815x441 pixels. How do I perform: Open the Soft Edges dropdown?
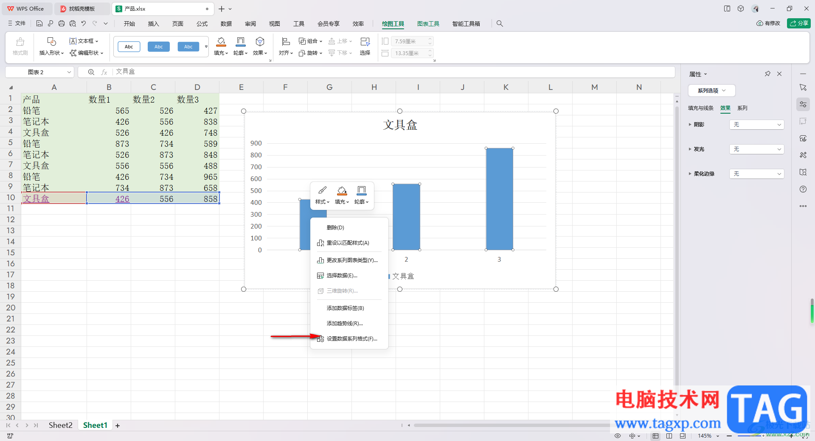(x=756, y=174)
